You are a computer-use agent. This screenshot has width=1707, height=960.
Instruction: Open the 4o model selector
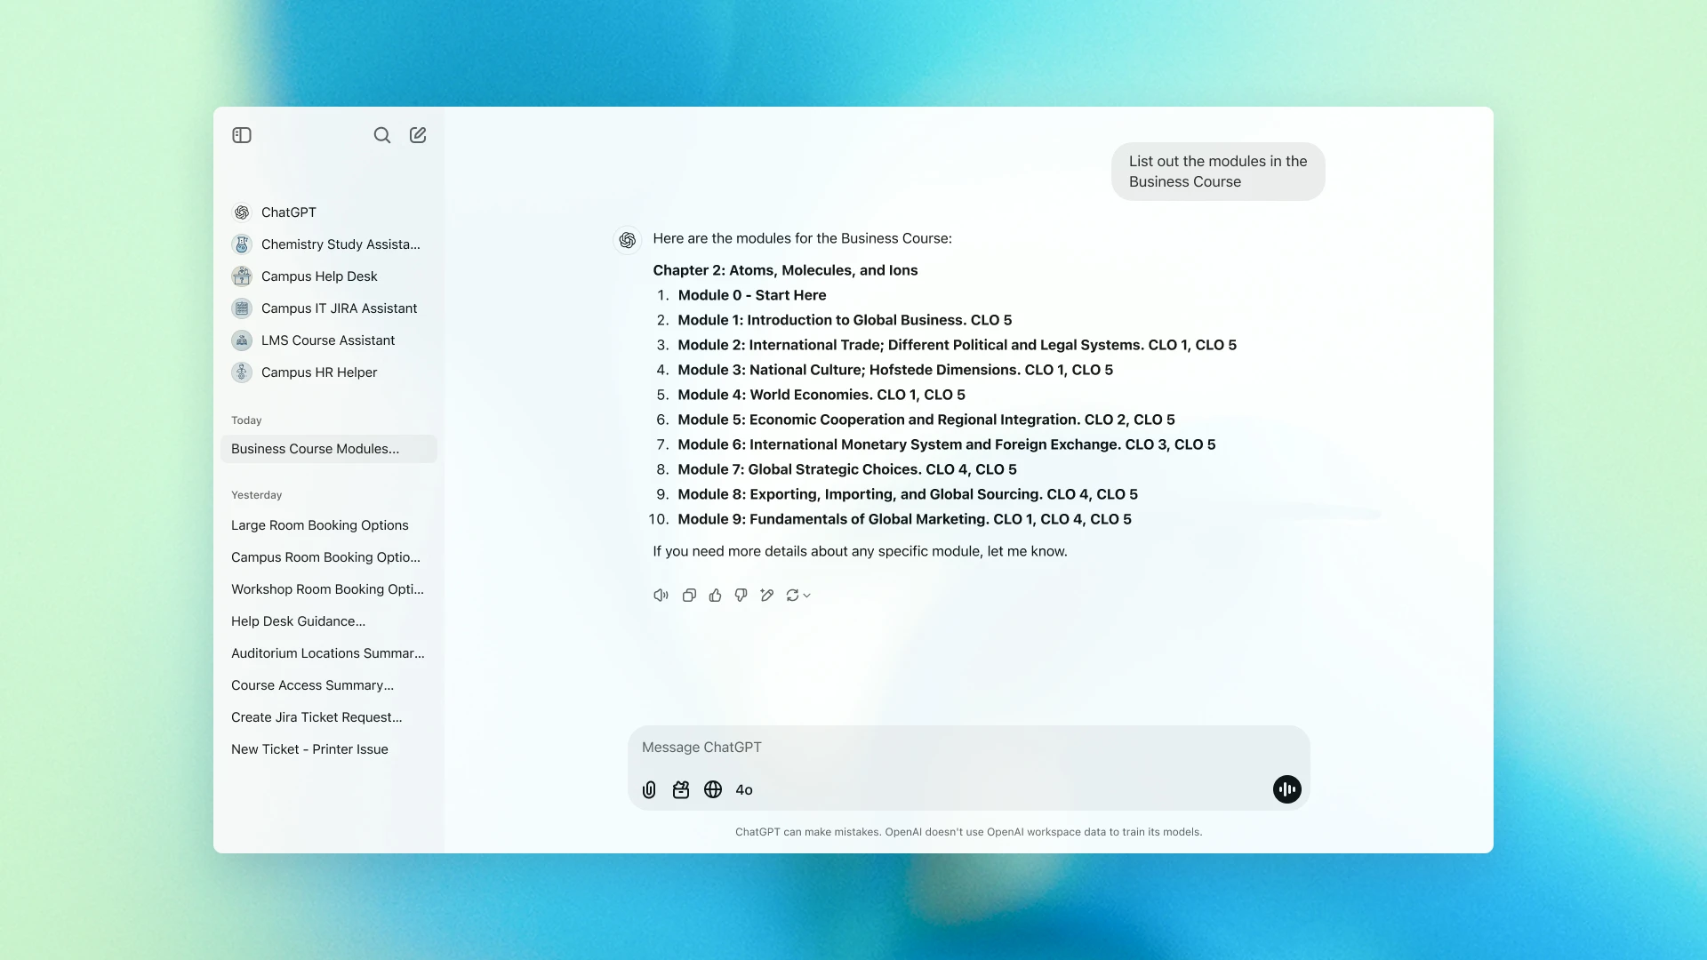(744, 789)
